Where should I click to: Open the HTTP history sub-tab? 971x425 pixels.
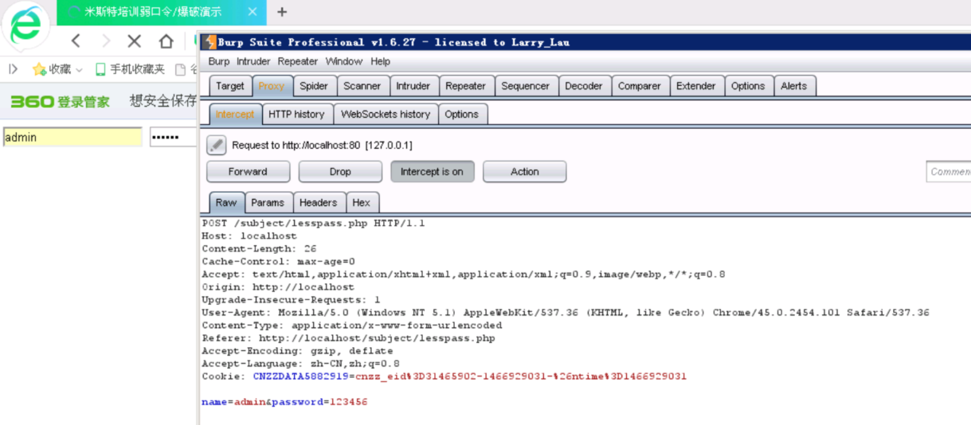point(296,114)
